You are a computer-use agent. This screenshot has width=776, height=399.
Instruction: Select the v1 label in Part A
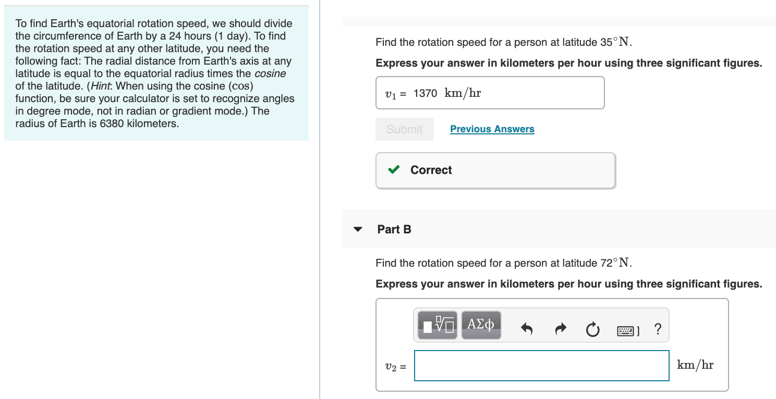click(391, 93)
